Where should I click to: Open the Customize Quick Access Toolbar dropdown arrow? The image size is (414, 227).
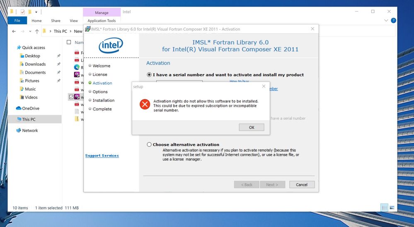point(36,12)
